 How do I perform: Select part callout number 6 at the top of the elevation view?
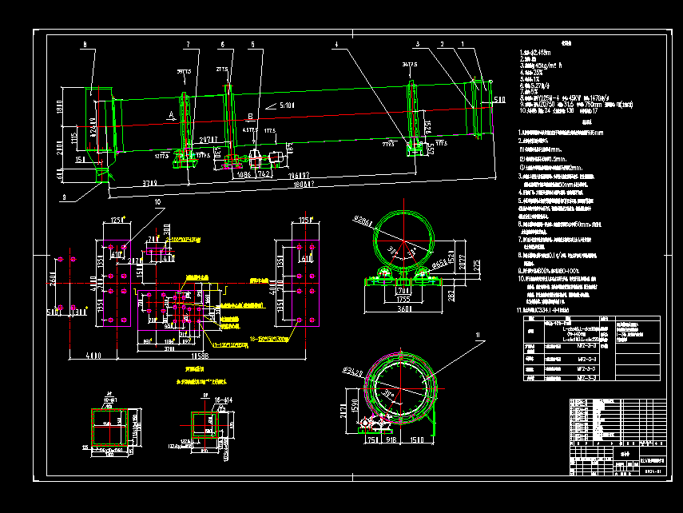(223, 45)
